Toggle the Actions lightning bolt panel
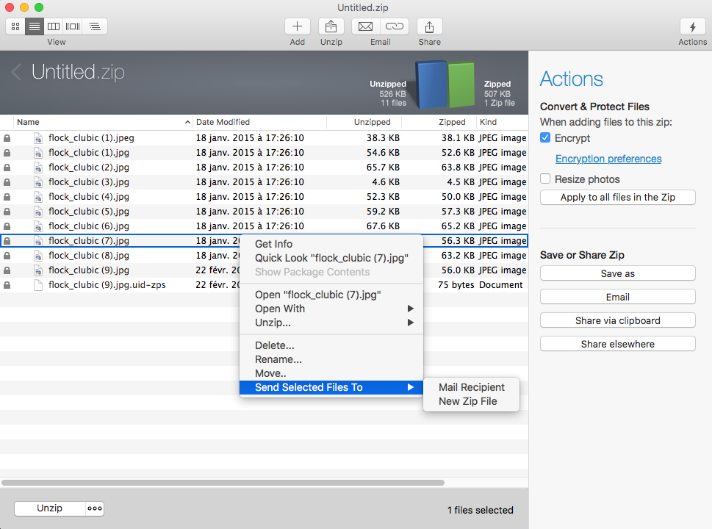This screenshot has width=712, height=529. 692,26
